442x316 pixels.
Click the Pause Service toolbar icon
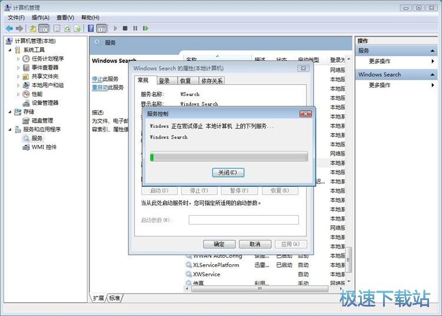(136, 28)
